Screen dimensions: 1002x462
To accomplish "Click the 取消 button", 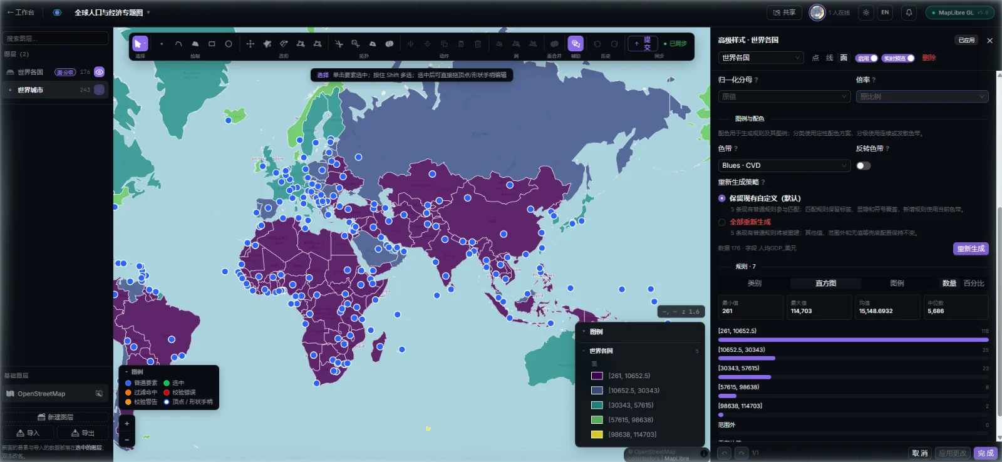I will [920, 453].
